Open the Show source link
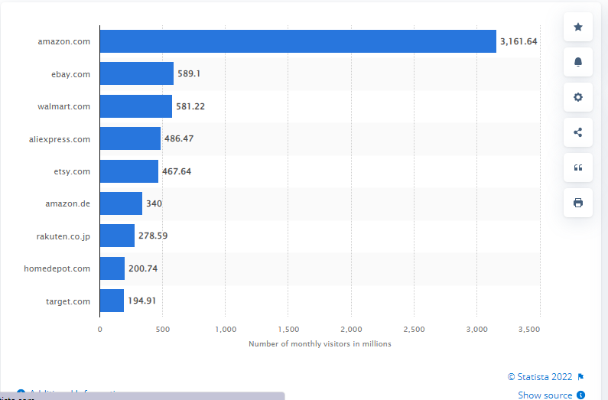The width and height of the screenshot is (608, 400). click(545, 395)
